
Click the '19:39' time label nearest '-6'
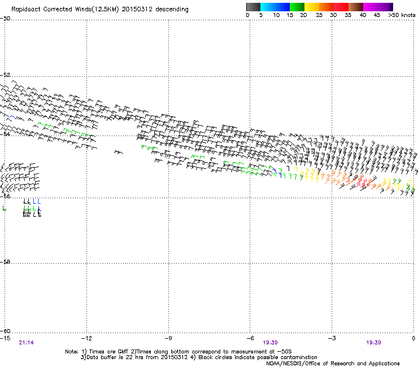271,343
